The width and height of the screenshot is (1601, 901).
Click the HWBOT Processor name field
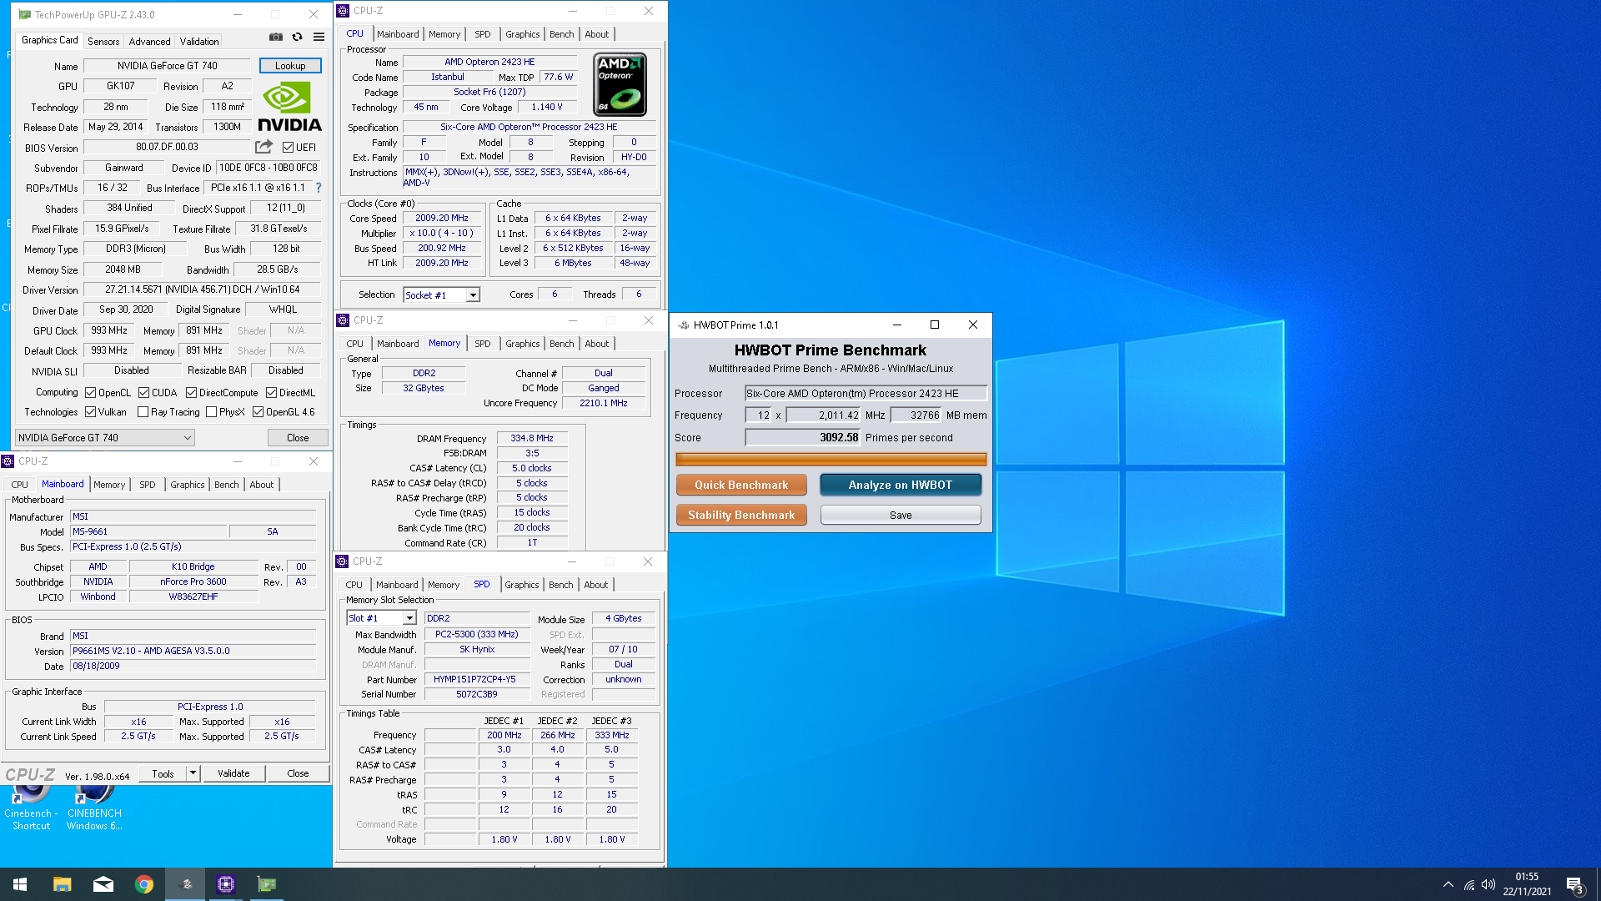click(x=866, y=393)
